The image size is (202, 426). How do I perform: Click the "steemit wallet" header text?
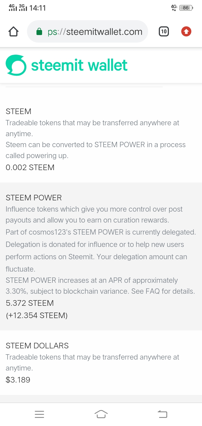point(79,65)
